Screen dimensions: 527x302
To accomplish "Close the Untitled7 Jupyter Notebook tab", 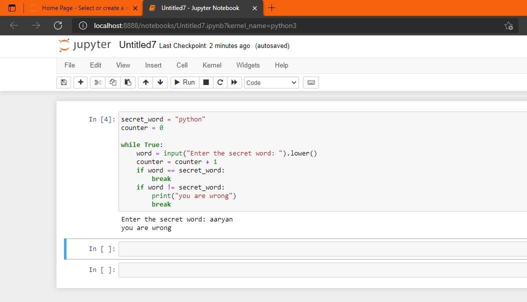I will 255,8.
